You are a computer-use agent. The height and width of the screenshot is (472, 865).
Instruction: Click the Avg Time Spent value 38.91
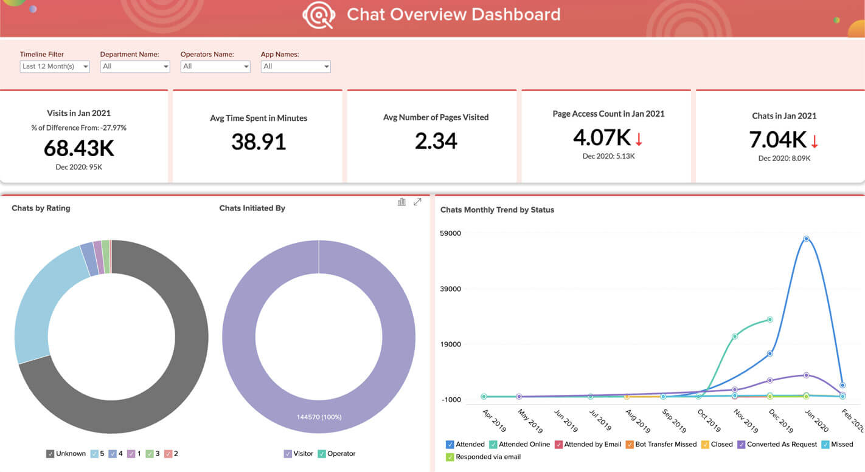point(259,142)
